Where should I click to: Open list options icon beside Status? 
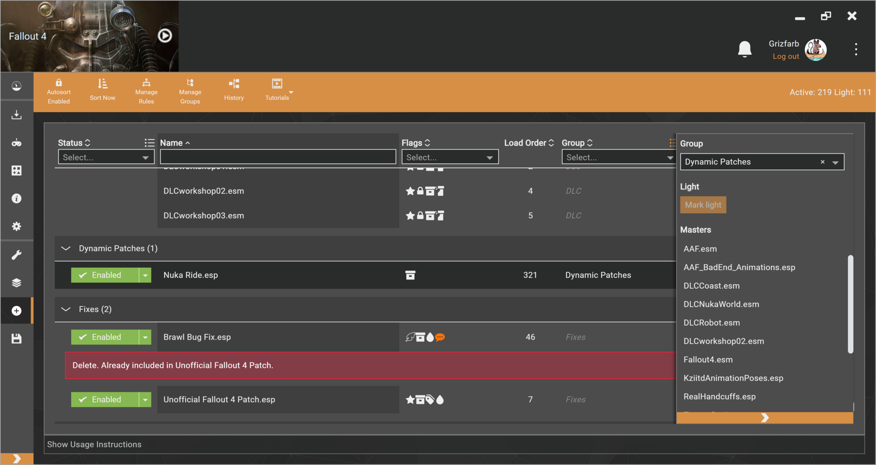tap(149, 143)
